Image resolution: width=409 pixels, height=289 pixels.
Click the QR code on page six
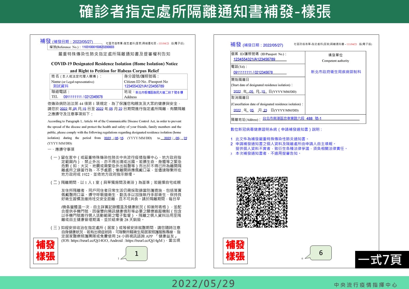coord(262,202)
